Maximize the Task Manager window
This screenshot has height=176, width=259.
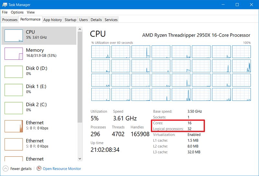click(237, 5)
